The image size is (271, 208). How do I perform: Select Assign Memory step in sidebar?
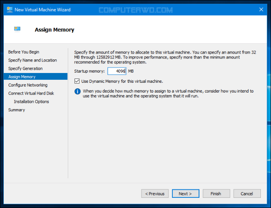(22, 77)
